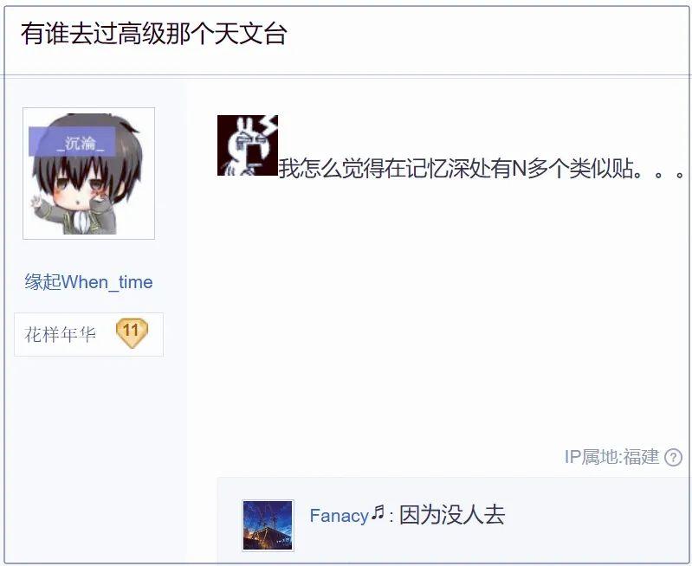Click the music note after Fanacy
The width and height of the screenshot is (692, 566).
pos(378,512)
